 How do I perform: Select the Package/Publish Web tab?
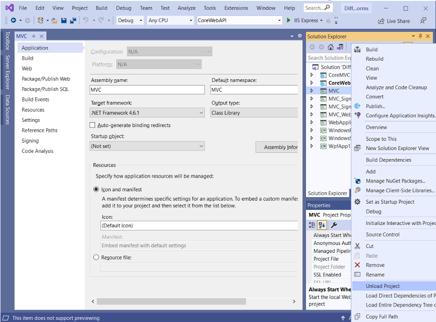tap(46, 79)
